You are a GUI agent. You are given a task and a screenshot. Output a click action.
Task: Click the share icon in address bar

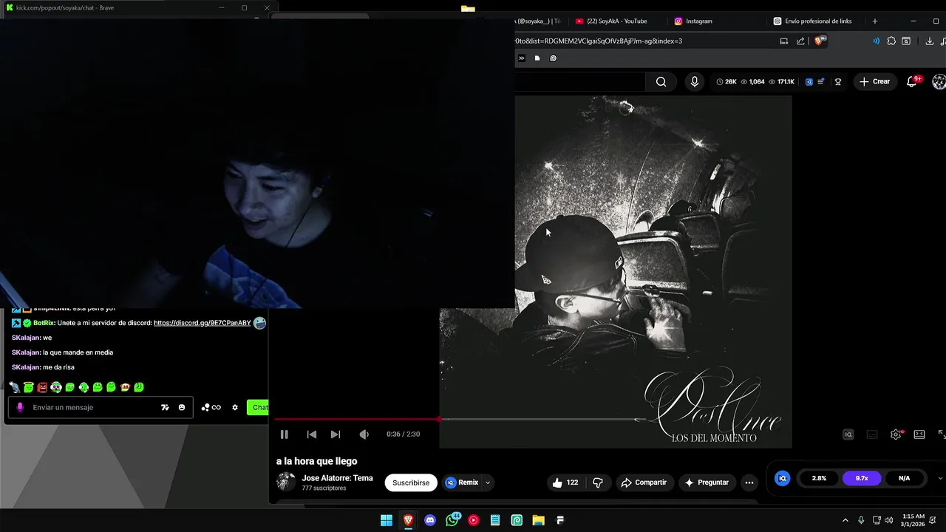800,41
